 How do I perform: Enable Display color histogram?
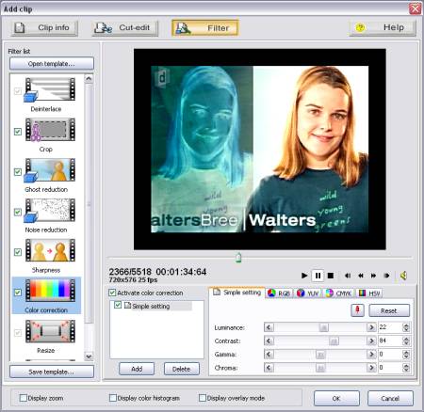click(x=113, y=398)
